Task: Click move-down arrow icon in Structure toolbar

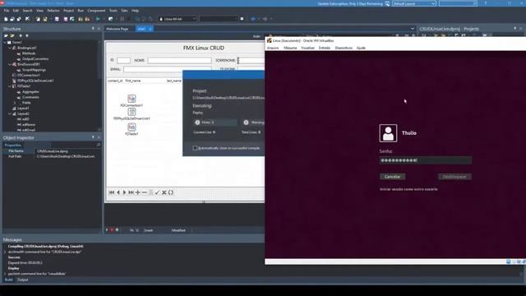Action: [27, 35]
